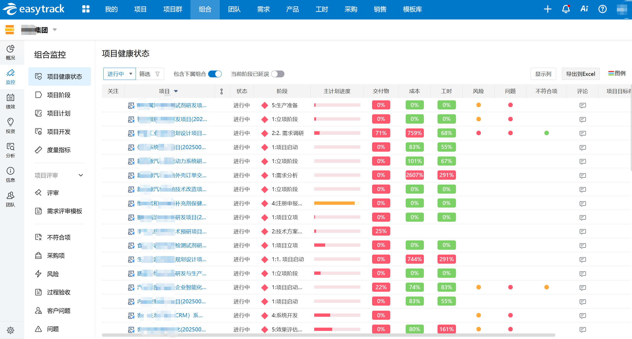This screenshot has width=632, height=339.
Task: Expand the 集团 organization dropdown
Action: tap(55, 30)
